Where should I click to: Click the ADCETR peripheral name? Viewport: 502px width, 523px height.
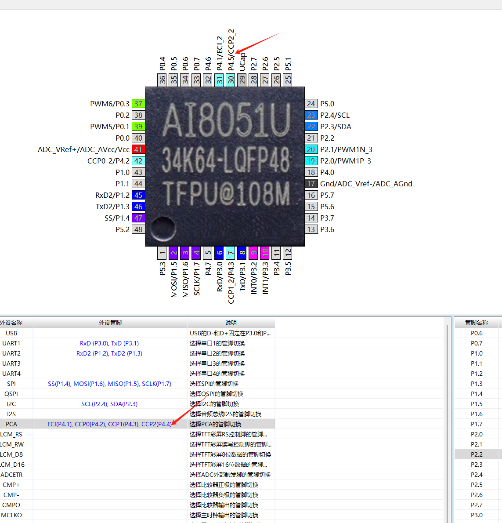click(11, 475)
